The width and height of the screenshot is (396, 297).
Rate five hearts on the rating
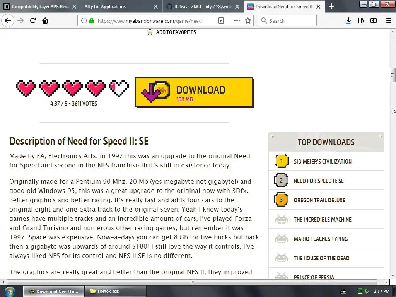click(x=119, y=89)
